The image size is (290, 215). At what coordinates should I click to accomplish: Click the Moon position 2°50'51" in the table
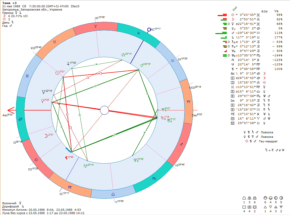click(248, 19)
